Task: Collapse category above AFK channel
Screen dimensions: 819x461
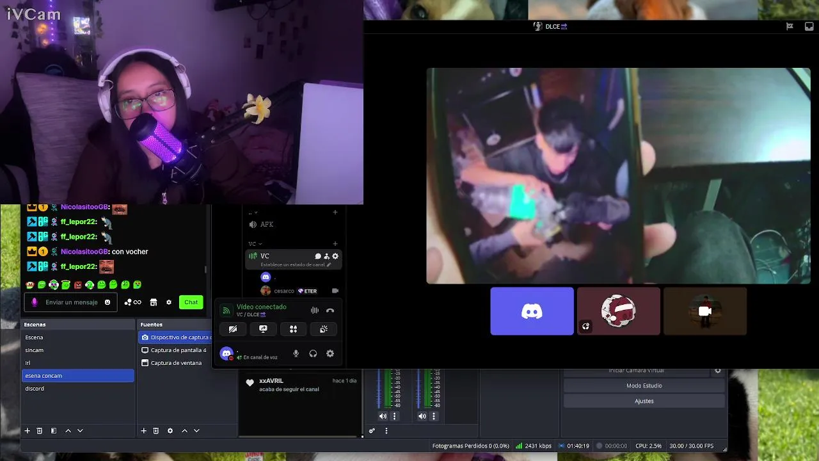Action: click(253, 213)
